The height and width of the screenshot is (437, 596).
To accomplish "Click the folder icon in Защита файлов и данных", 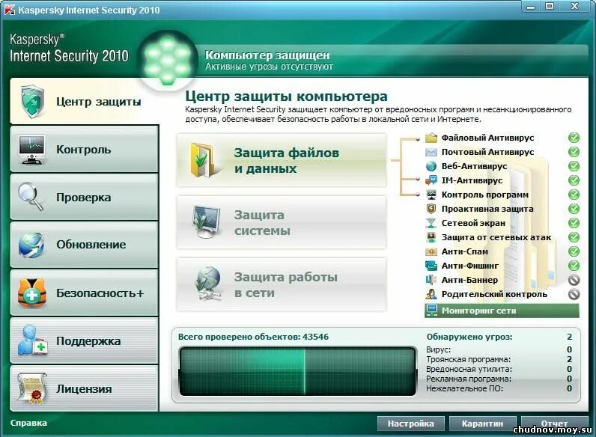I will click(x=204, y=160).
